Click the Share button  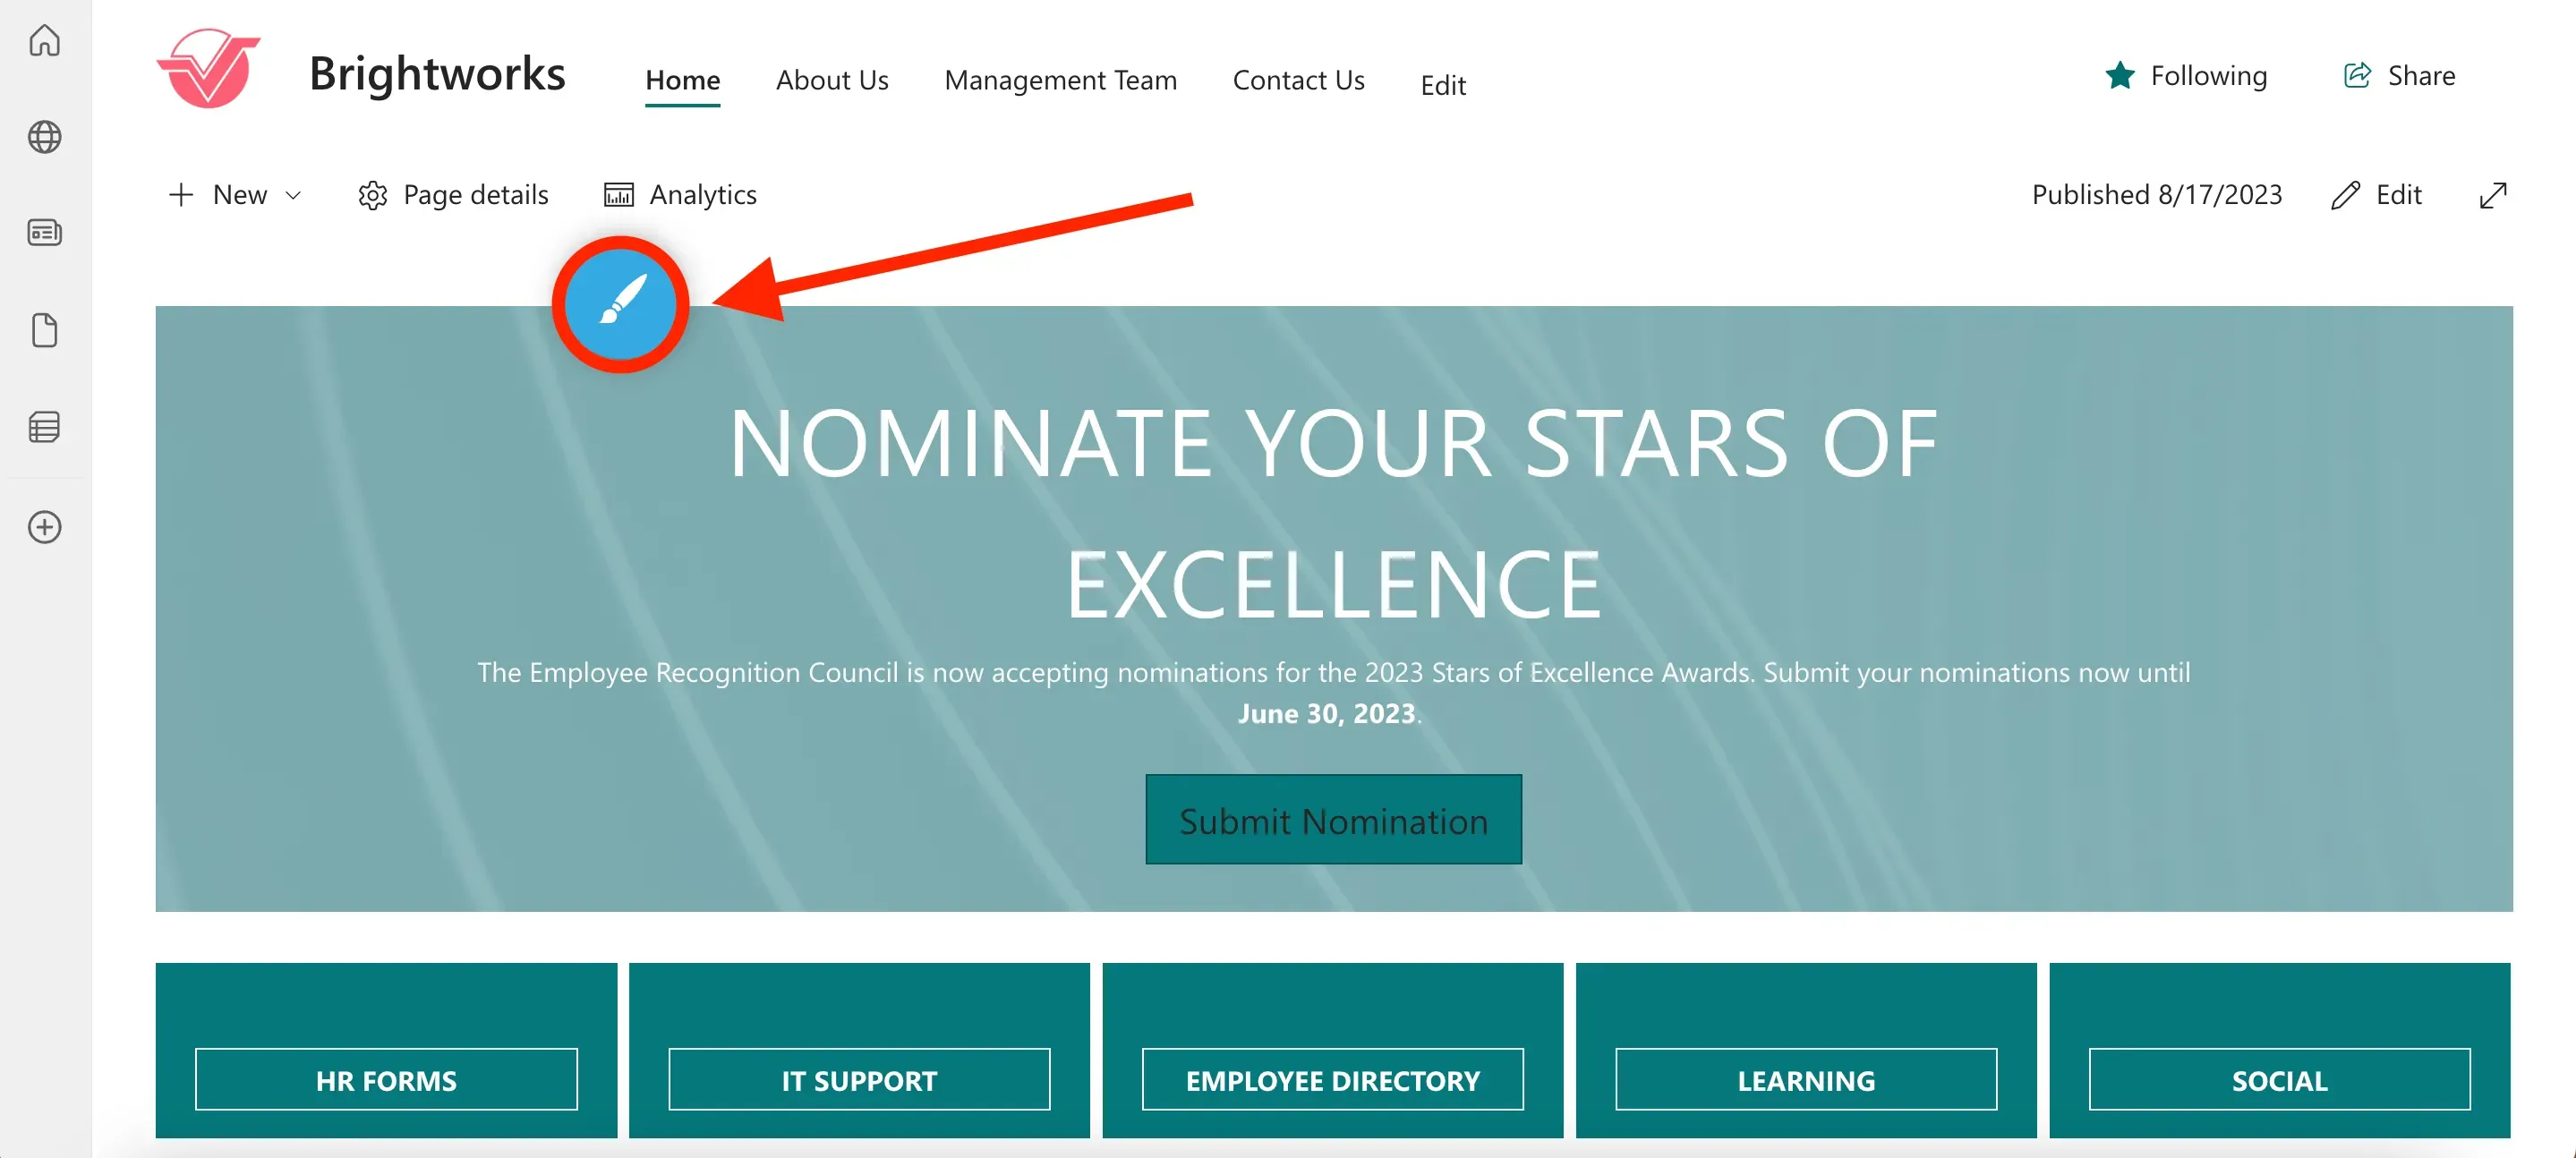[2398, 76]
